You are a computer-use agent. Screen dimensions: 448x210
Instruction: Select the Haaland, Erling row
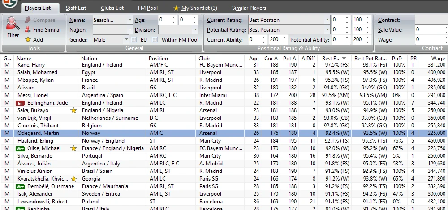tap(224, 141)
